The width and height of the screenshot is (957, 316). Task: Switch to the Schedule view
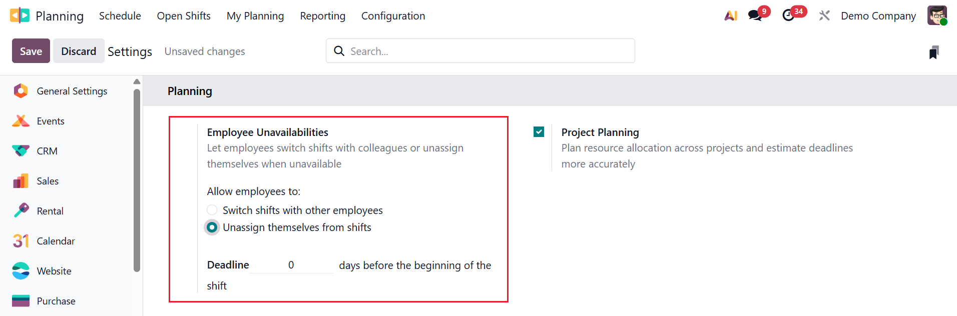(120, 15)
